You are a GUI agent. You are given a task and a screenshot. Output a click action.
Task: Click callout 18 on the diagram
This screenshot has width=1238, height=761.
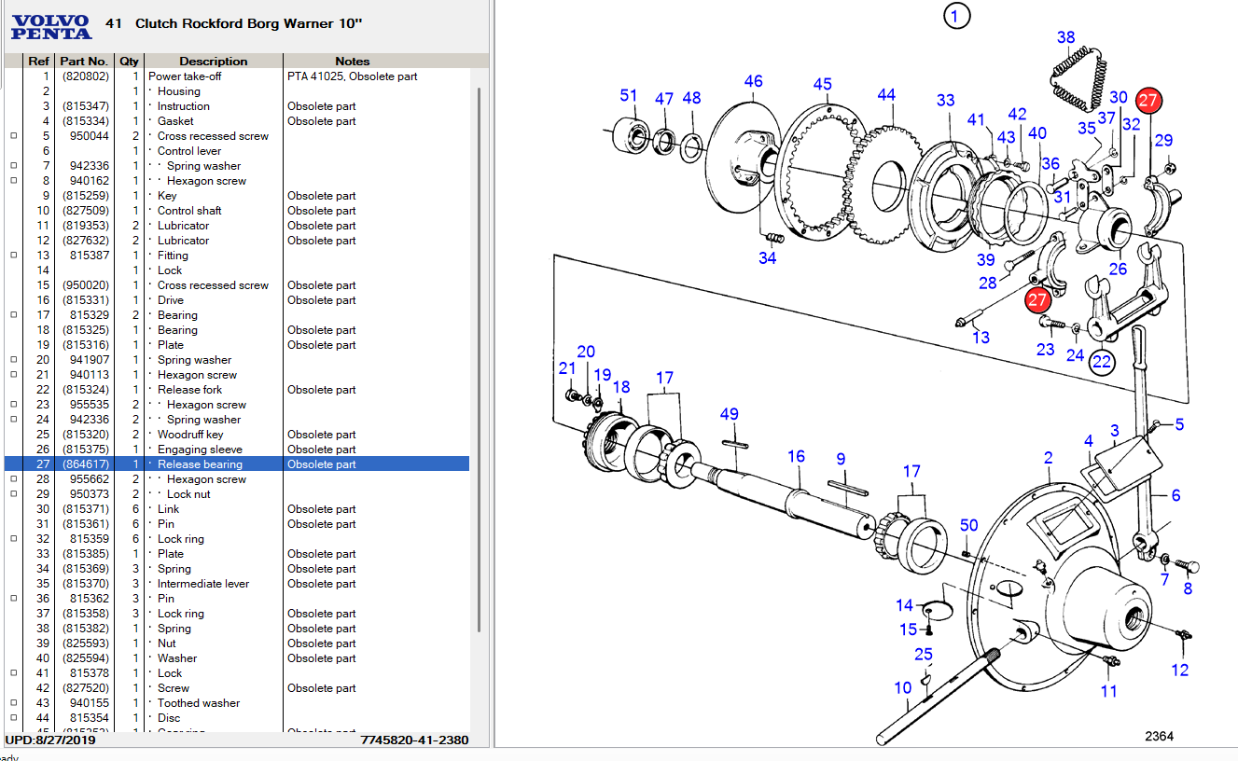[621, 387]
